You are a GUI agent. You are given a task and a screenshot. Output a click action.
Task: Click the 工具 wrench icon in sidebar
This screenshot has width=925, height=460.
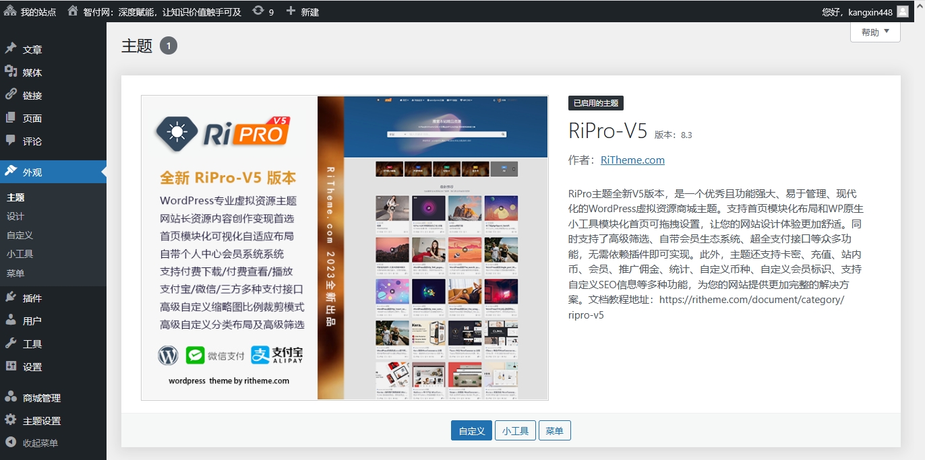(11, 343)
